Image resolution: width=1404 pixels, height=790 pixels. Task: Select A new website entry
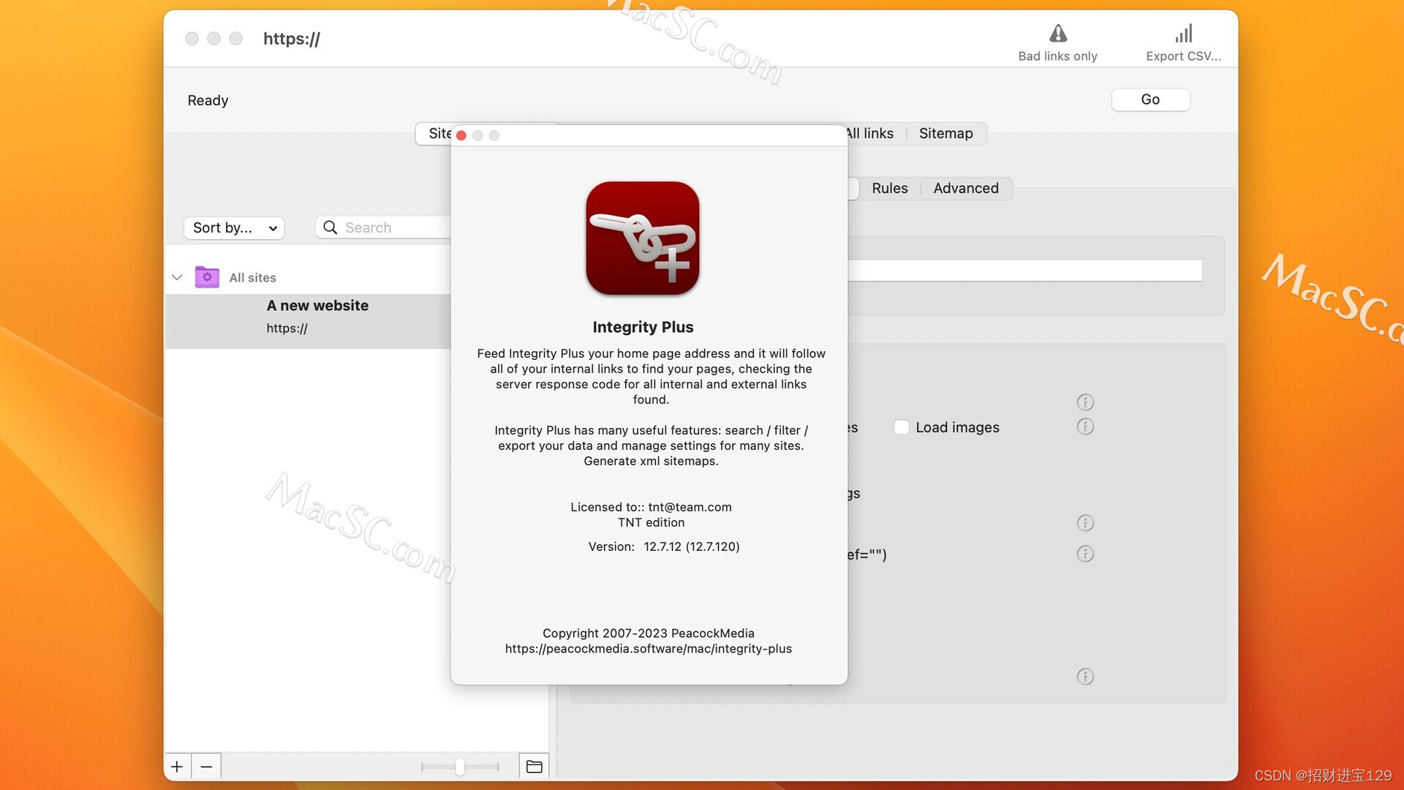(309, 320)
